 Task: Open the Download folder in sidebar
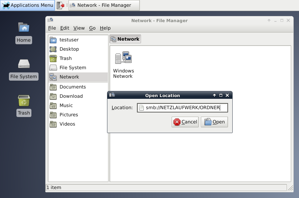(71, 96)
